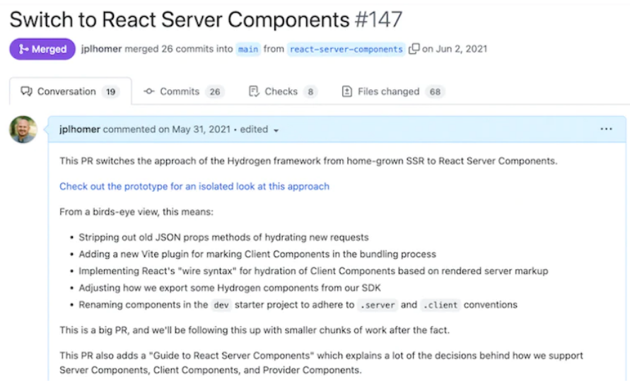Click jplhomer author name in comment header
The width and height of the screenshot is (630, 385).
[x=80, y=129]
